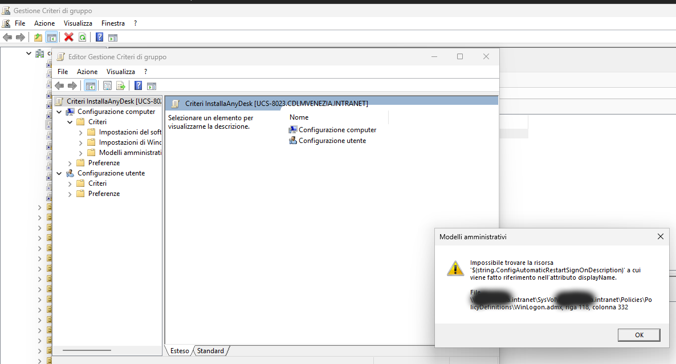Expand Impostazioni di Windows node
This screenshot has height=364, width=676.
tap(80, 143)
